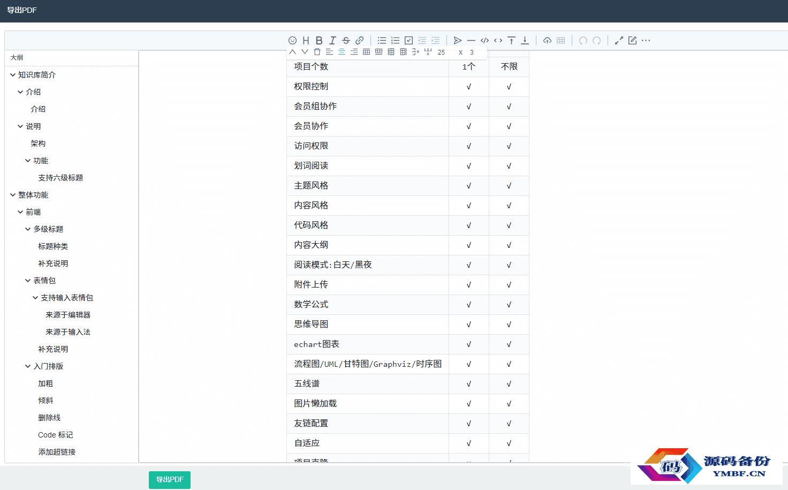This screenshot has width=788, height=490.
Task: Align the table column to the right
Action: coord(354,52)
